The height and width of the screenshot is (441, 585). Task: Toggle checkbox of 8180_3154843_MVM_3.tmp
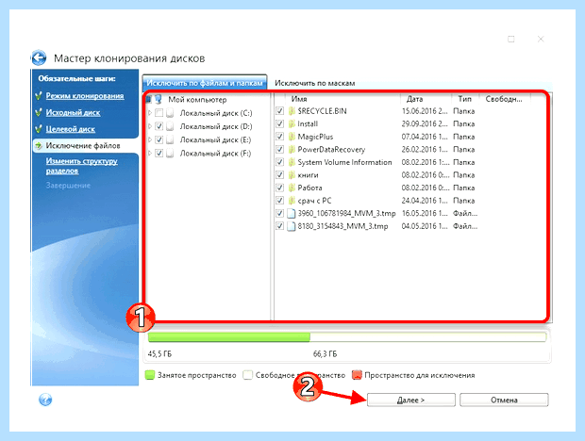coord(280,226)
